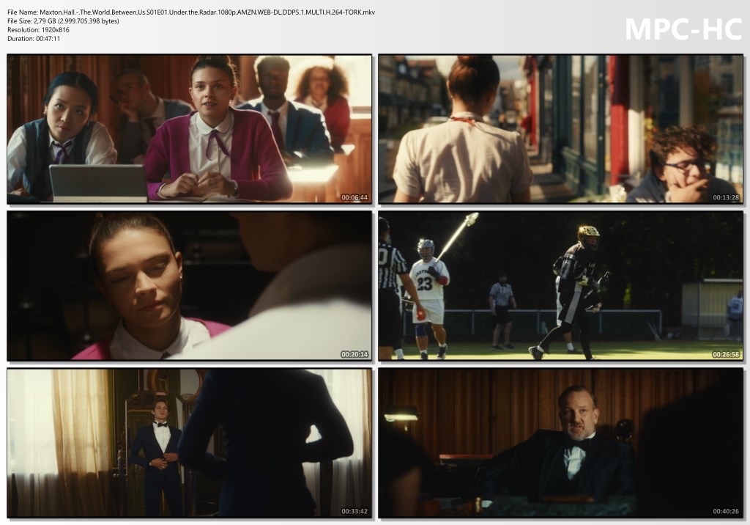Open the thumbnail with man in navy tuxedo
Screen dimensions: 750x525
tap(189, 443)
